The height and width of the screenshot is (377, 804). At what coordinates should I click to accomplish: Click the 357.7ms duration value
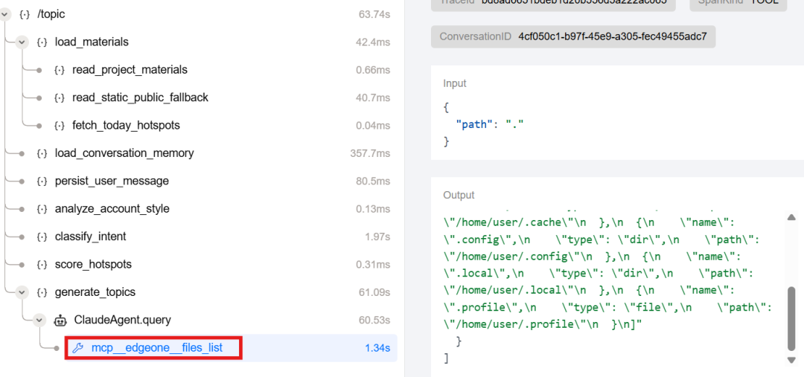[370, 153]
